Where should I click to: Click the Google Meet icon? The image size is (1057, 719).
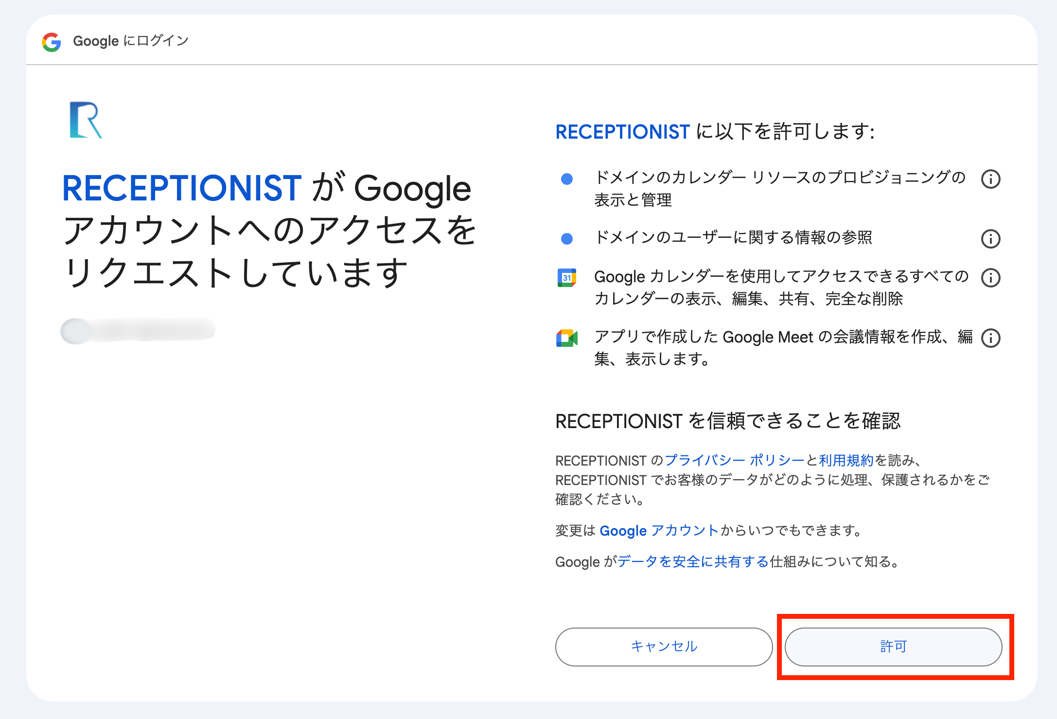click(x=566, y=338)
